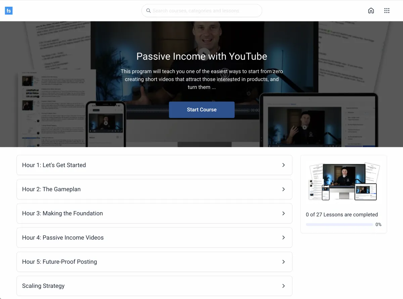
Task: Click the fs logo icon
Action: pos(9,11)
